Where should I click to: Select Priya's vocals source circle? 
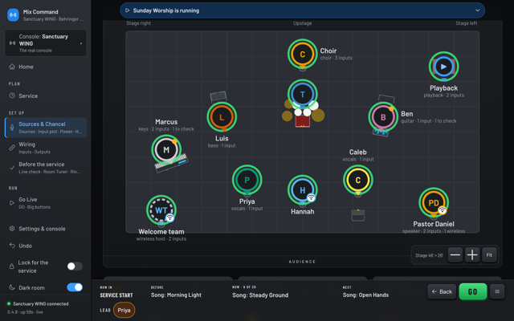(x=247, y=180)
